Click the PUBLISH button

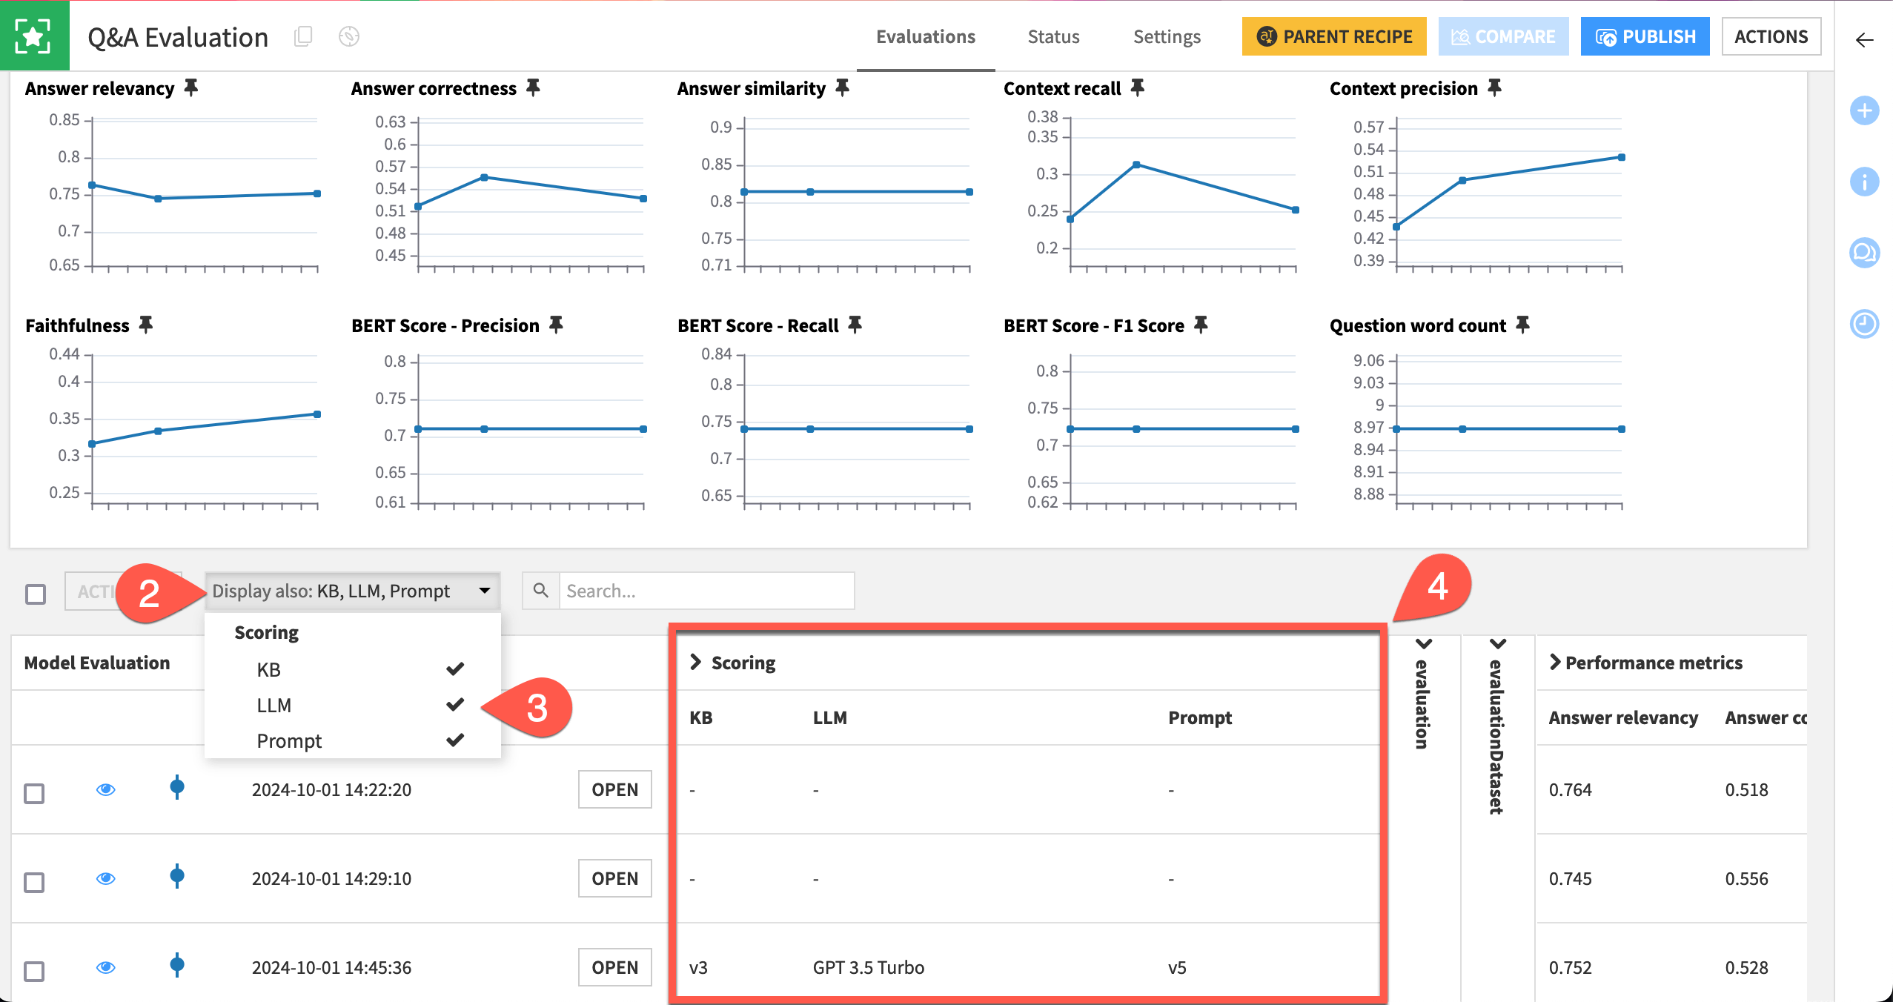1645,36
